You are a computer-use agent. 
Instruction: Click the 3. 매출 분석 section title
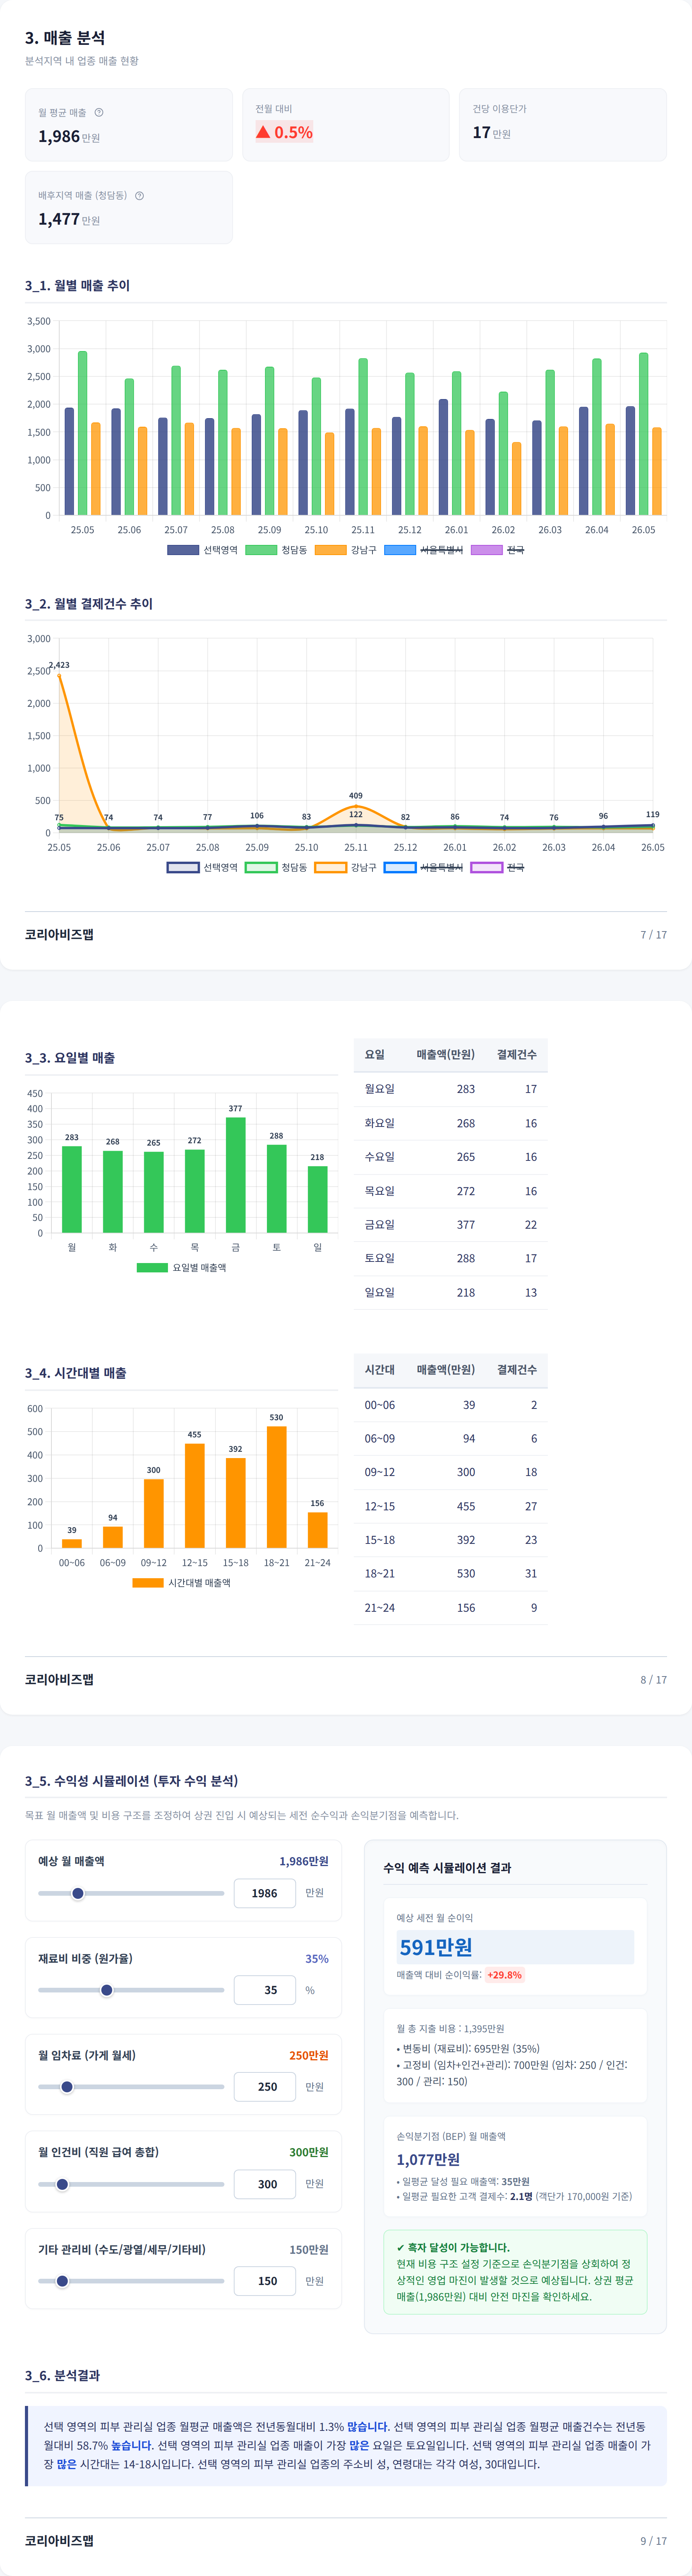(x=65, y=37)
